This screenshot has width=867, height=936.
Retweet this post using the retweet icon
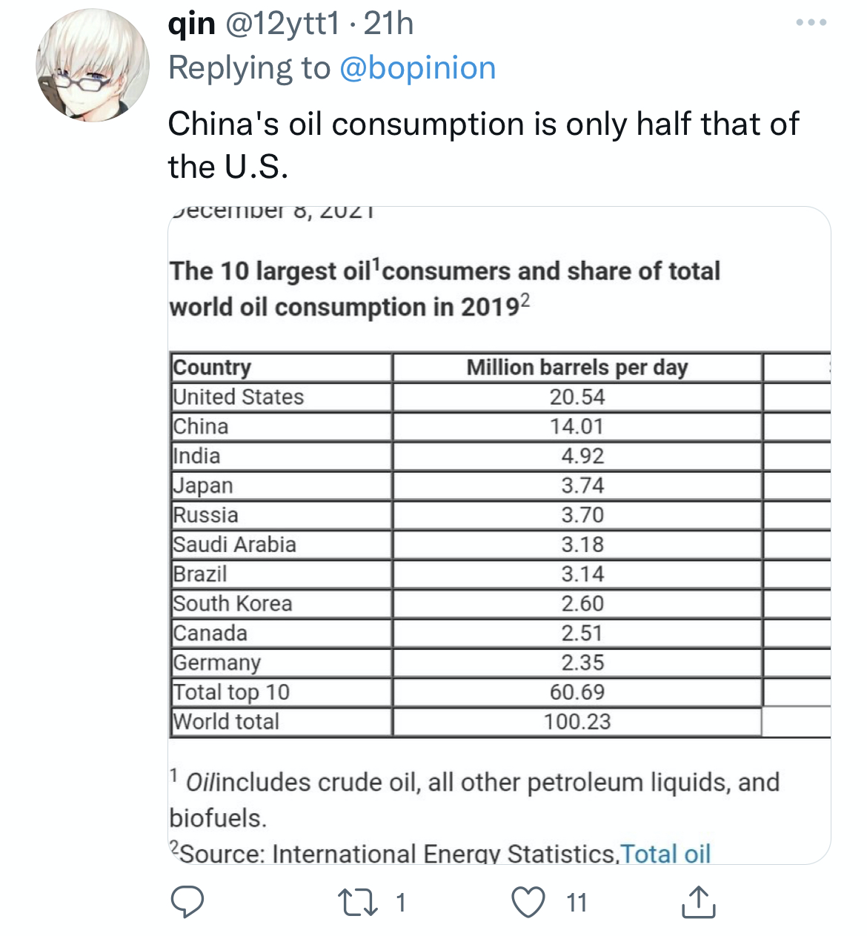[359, 902]
